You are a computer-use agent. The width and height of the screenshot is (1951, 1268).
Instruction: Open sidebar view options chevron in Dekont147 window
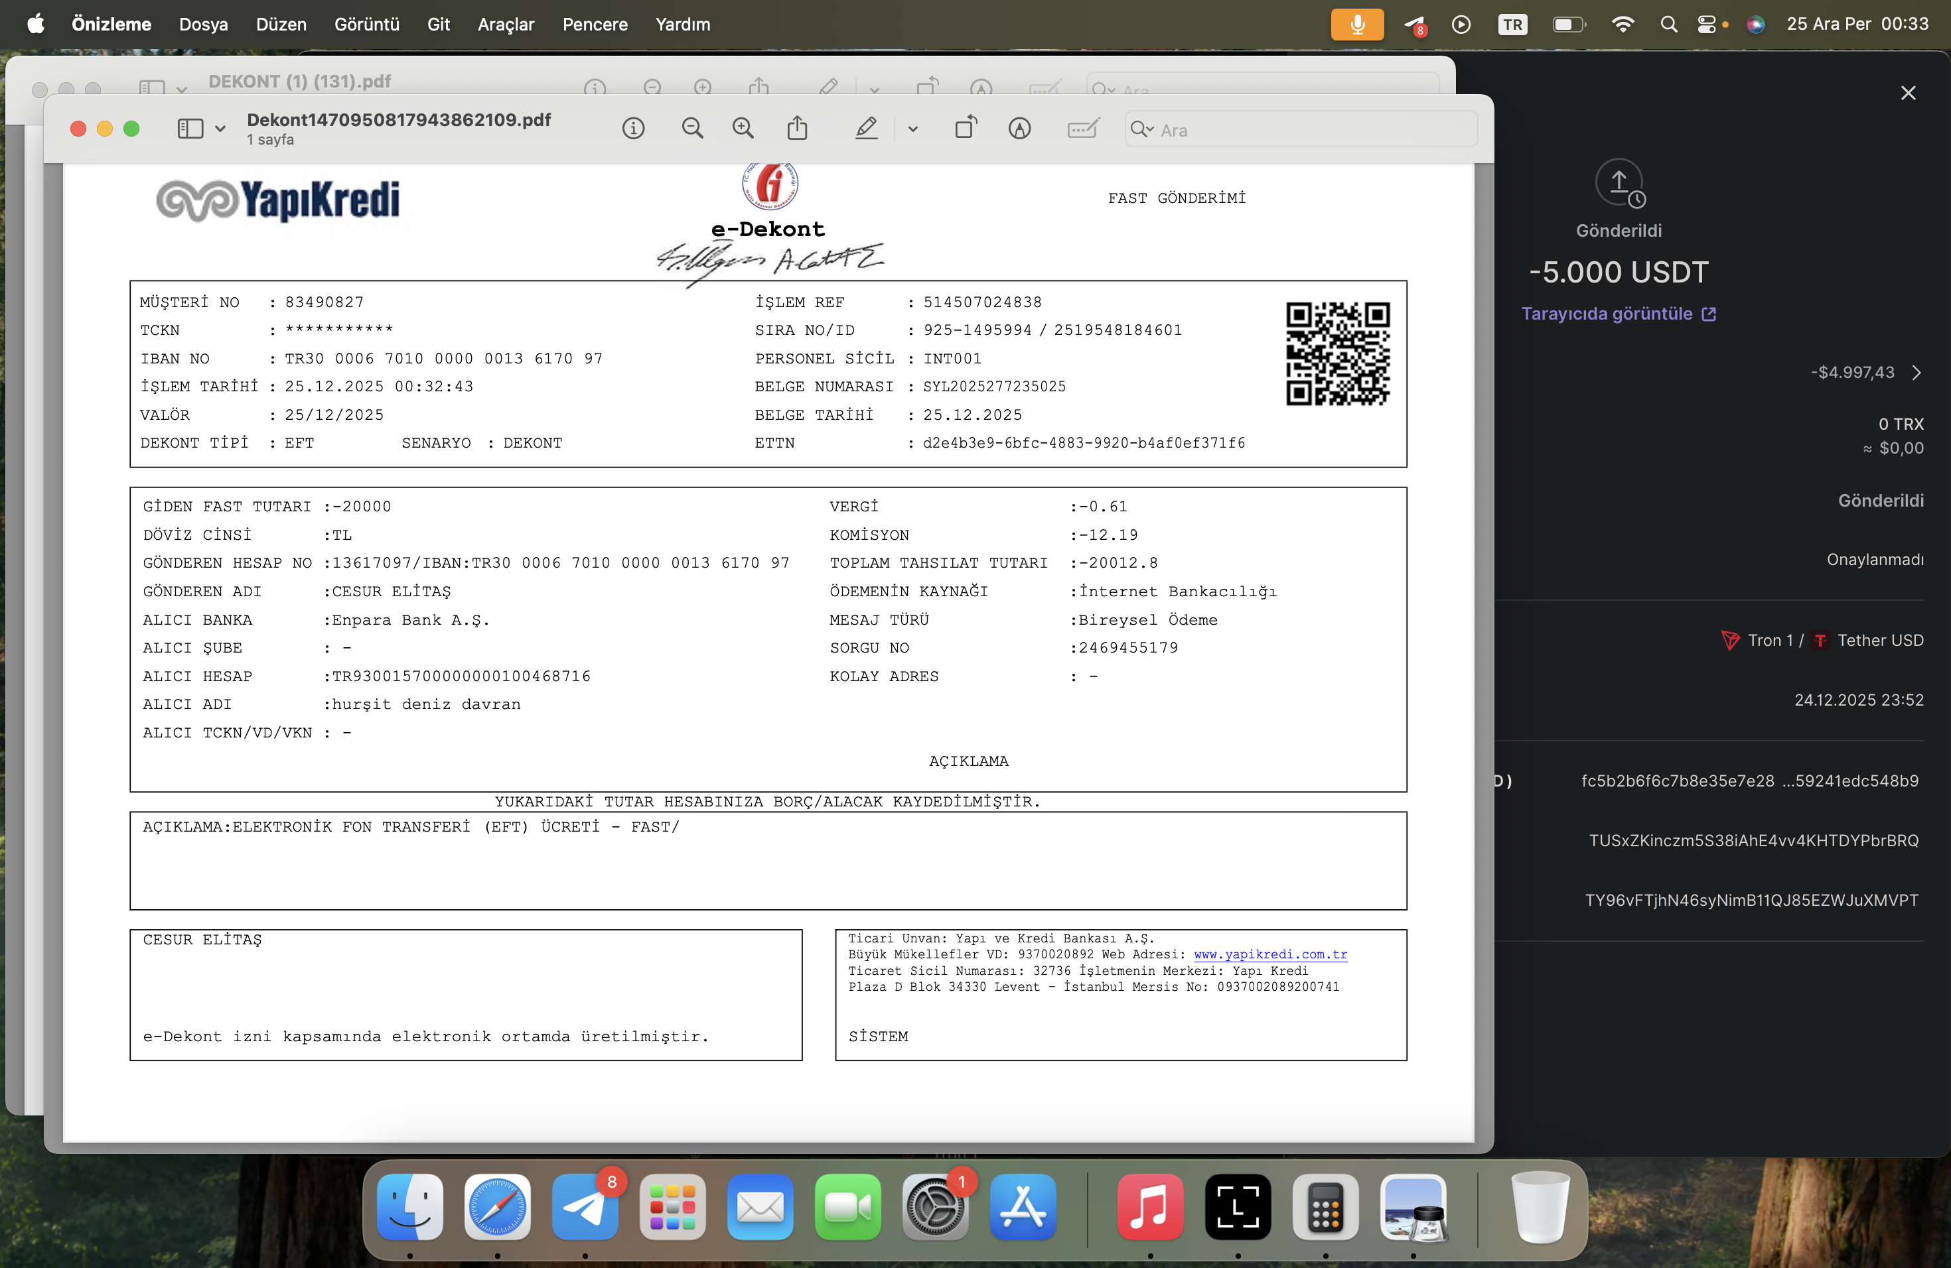[x=220, y=129]
